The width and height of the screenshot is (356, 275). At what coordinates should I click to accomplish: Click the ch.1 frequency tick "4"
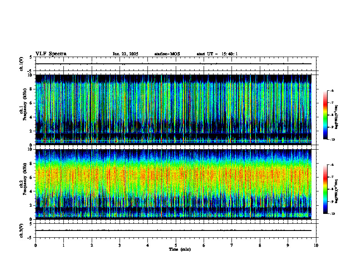click(31, 117)
